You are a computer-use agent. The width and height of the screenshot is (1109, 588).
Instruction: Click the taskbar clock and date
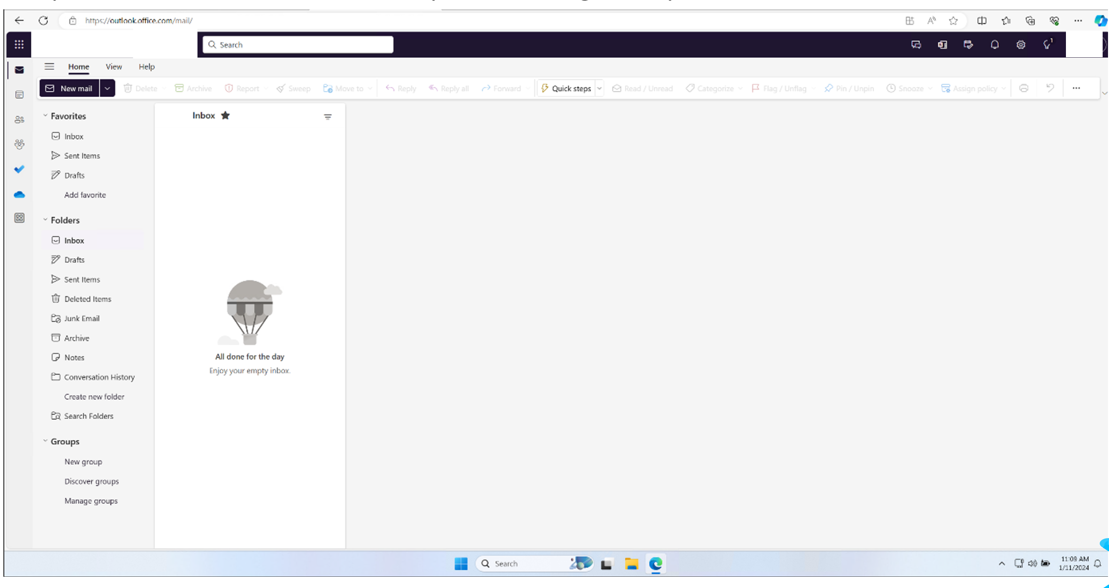click(x=1074, y=564)
